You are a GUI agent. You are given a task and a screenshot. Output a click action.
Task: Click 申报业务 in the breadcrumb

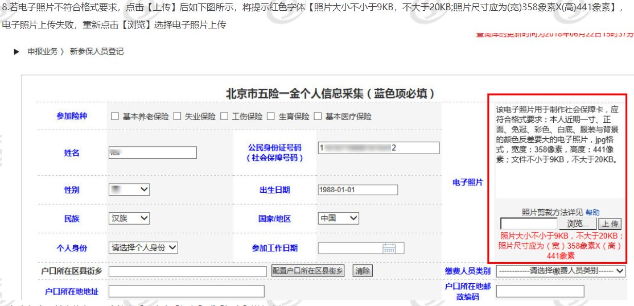pos(43,52)
